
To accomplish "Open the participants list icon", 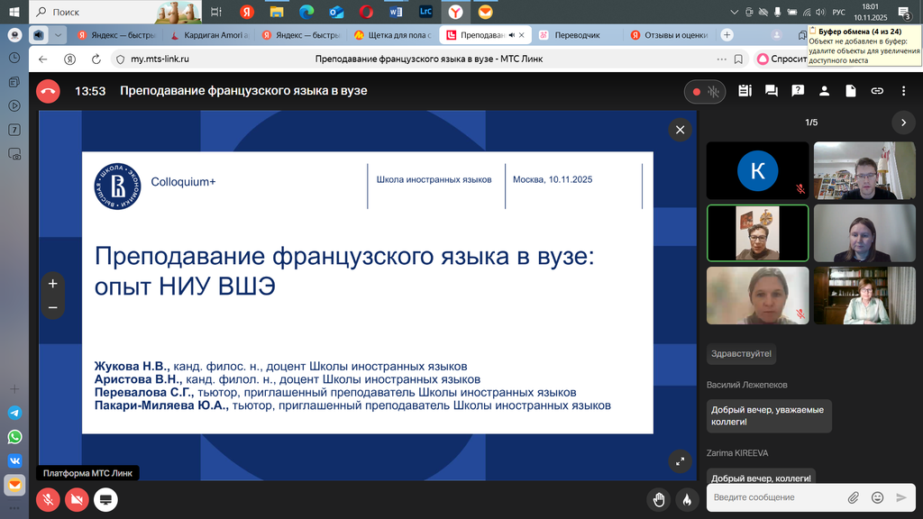I will coord(824,91).
